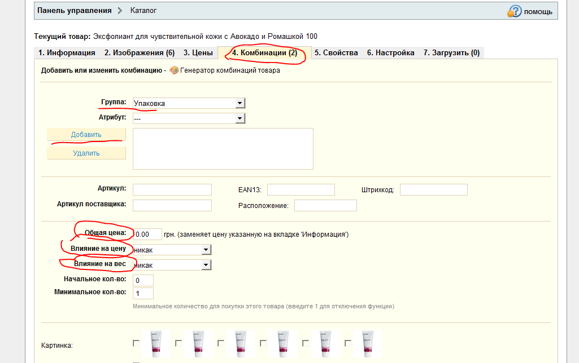The height and width of the screenshot is (363, 579).
Task: Open the Группа dropdown showing Упаковка
Action: tap(188, 103)
